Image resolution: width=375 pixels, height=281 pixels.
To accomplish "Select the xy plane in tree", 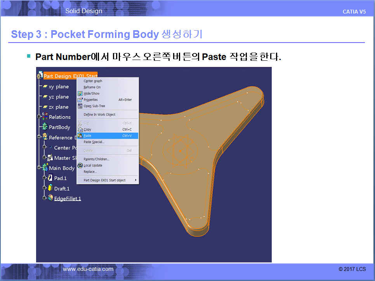I will tap(58, 87).
